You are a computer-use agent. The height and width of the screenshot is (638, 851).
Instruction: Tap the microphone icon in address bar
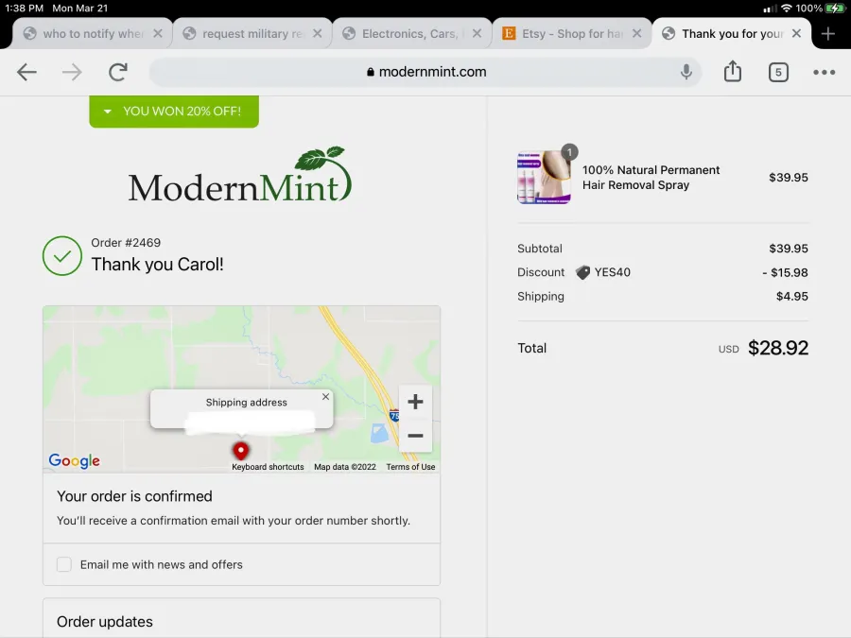(686, 72)
